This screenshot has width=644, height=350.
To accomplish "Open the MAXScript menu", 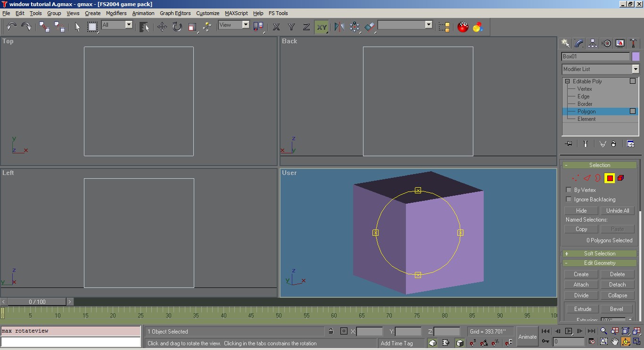I will [236, 13].
